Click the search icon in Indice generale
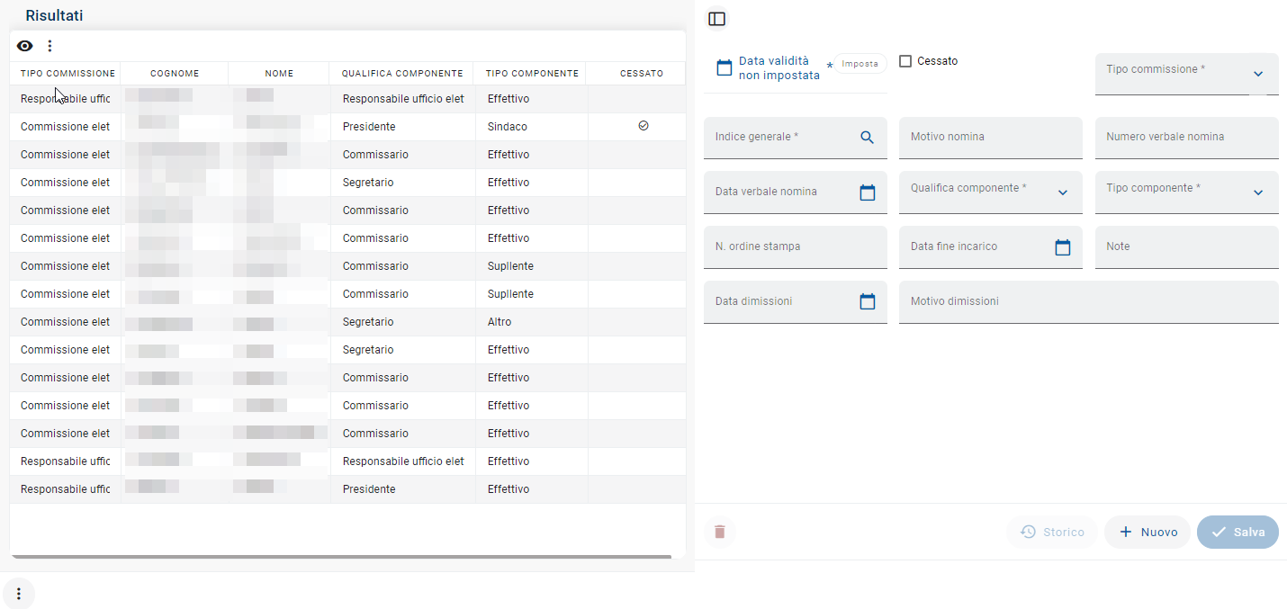The image size is (1287, 609). 867,138
